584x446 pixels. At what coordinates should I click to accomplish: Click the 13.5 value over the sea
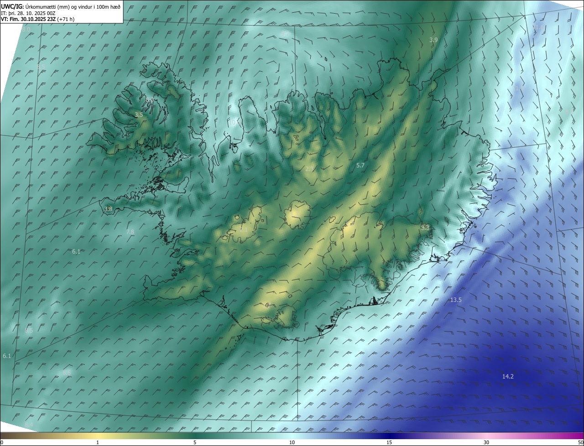click(456, 300)
